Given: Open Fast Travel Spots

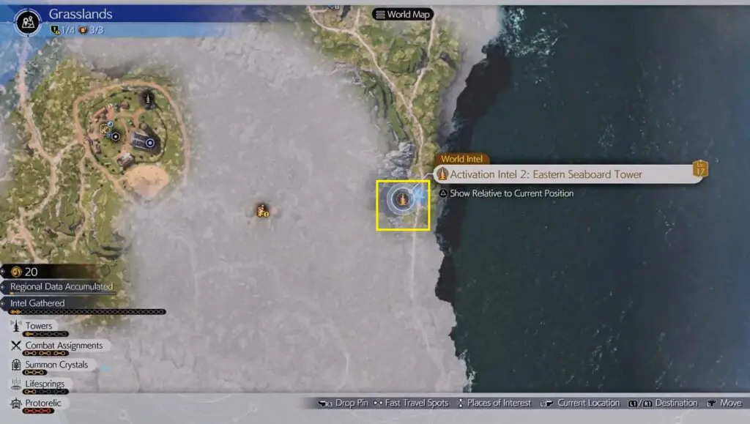Looking at the screenshot, I should (411, 403).
